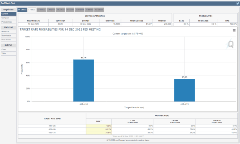240x144 pixels.
Task: Click the 1 Month column header
Action: (217, 121)
